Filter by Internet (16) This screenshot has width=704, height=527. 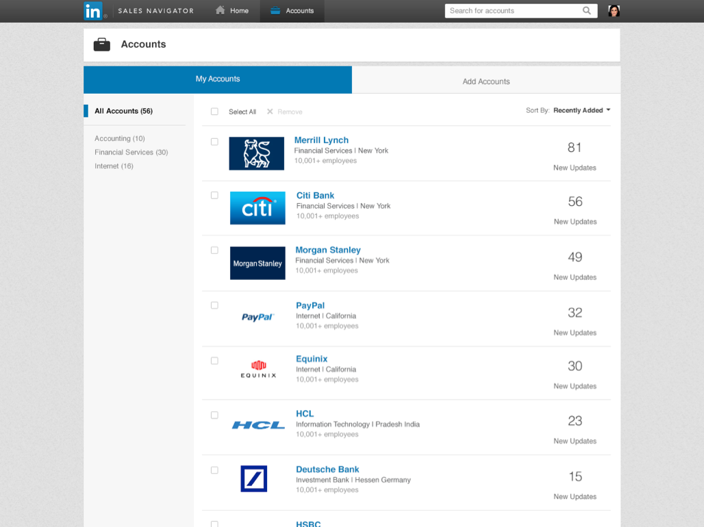pos(114,166)
